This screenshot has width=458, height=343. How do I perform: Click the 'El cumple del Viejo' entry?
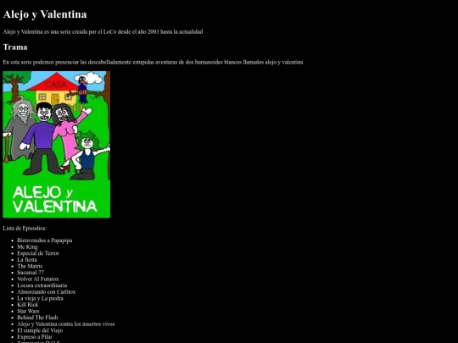click(40, 330)
